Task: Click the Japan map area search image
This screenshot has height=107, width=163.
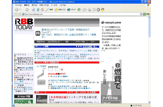Action: [x=41, y=73]
